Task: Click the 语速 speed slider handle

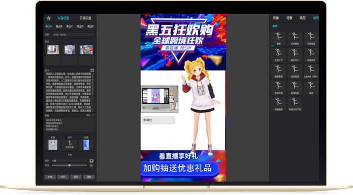Action: [70, 165]
